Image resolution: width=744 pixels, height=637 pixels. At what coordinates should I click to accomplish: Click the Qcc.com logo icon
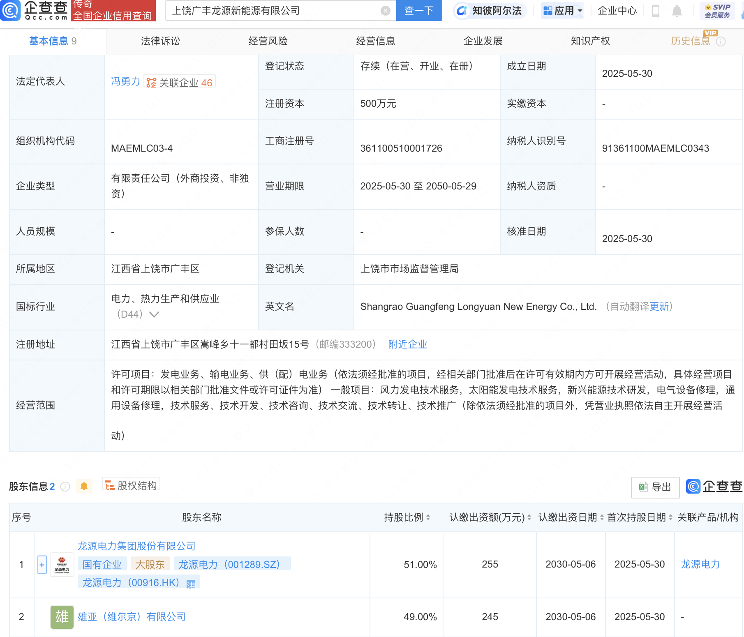tap(10, 10)
